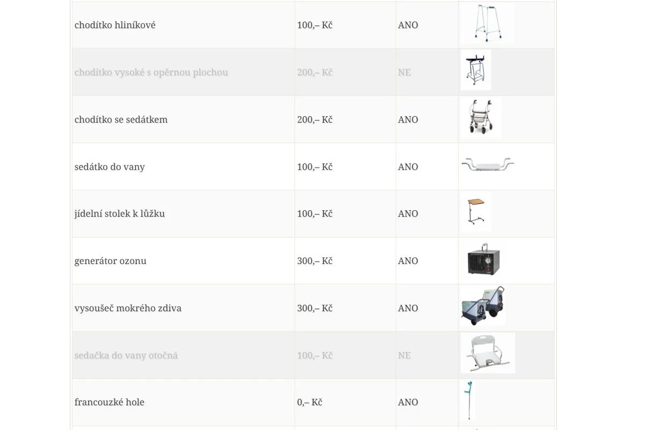Image resolution: width=645 pixels, height=430 pixels.
Task: Open the French crutches image
Action: click(x=468, y=401)
